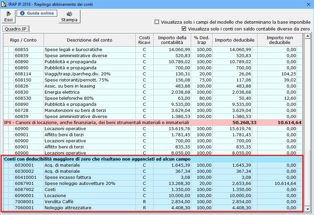Screen dimensions: 314x215
Task: Click percentage 20,00 in 608114 row
Action: [205, 74]
